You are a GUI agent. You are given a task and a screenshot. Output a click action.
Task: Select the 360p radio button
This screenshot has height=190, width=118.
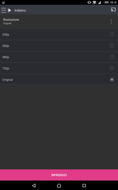112,46
